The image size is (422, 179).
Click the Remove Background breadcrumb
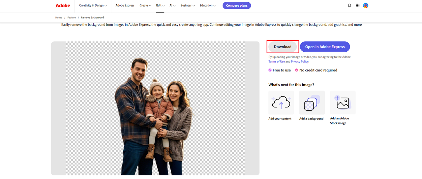click(92, 17)
